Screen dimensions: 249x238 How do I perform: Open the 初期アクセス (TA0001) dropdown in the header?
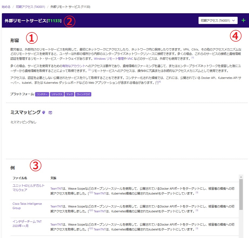coord(218,20)
